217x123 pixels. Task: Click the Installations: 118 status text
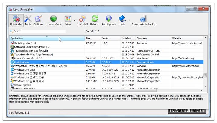[x=19, y=113]
